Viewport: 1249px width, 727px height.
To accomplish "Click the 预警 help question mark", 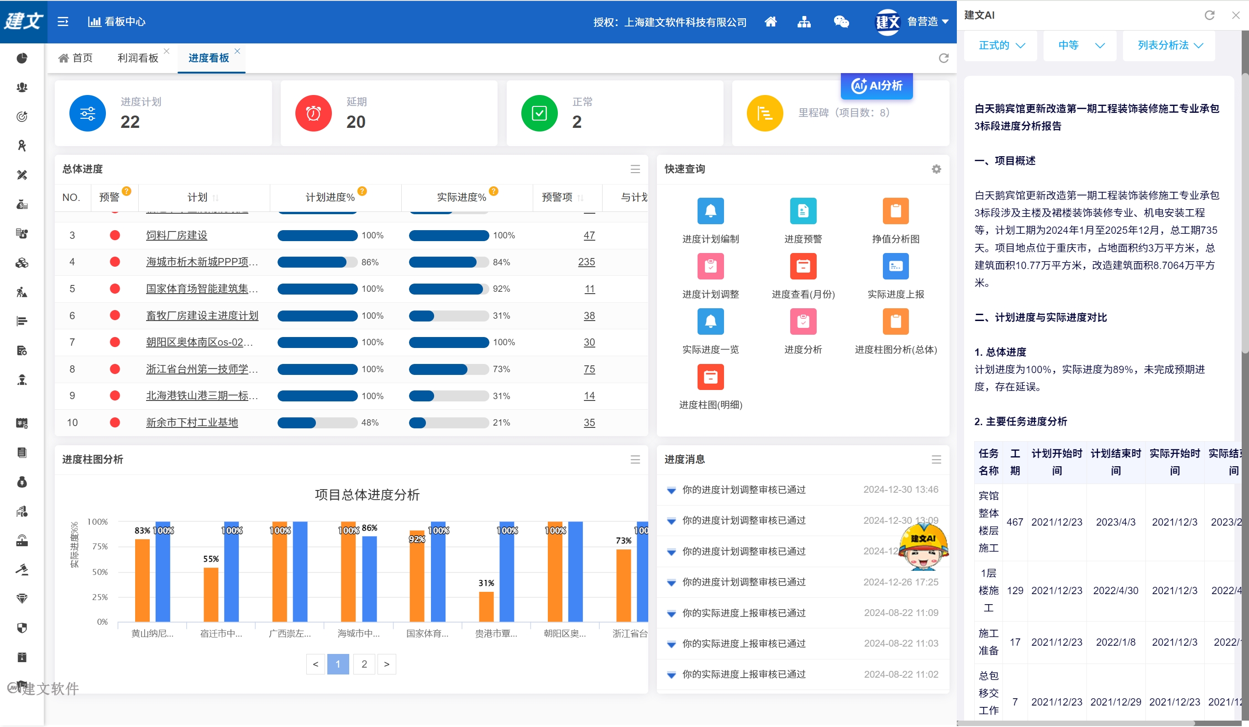I will [126, 191].
